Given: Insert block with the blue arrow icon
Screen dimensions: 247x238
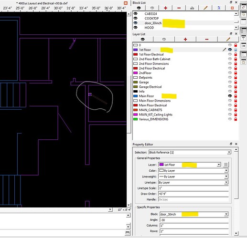Looking at the screenshot, I should pos(219,8).
